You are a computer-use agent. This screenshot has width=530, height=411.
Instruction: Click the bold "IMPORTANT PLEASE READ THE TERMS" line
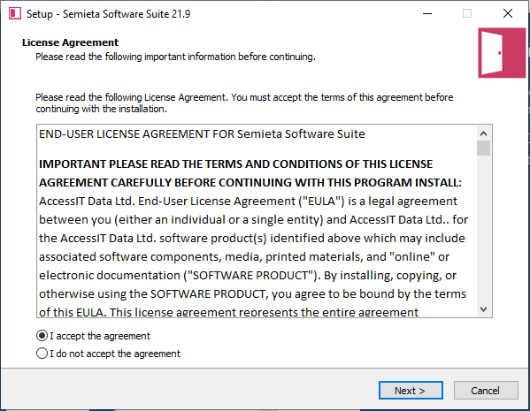pyautogui.click(x=235, y=164)
